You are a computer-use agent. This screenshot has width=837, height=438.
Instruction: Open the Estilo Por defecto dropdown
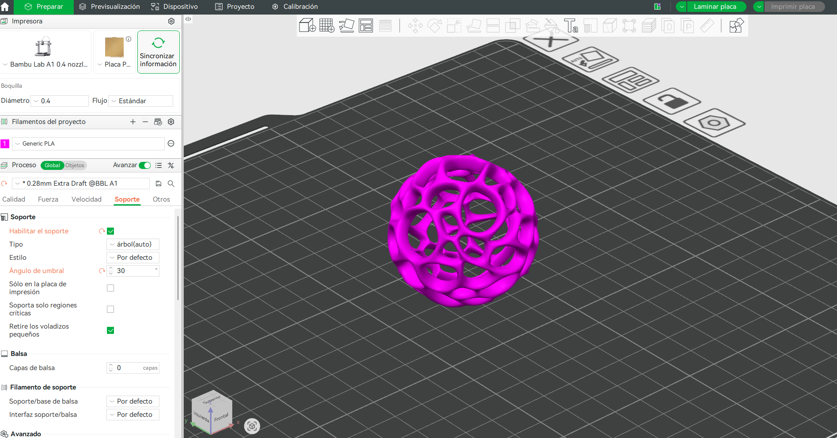pos(133,258)
